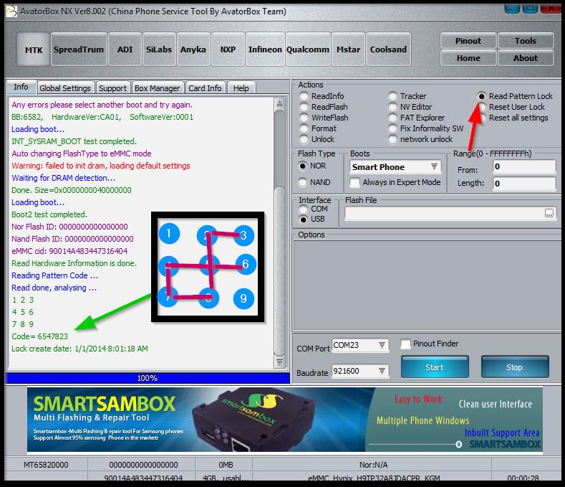Viewport: 565px width, 487px height.
Task: Click the Range Length input field
Action: coord(524,184)
